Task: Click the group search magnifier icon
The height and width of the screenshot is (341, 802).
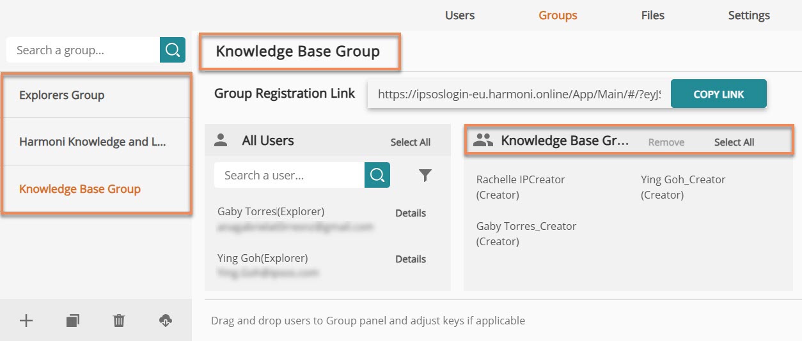Action: coord(173,50)
